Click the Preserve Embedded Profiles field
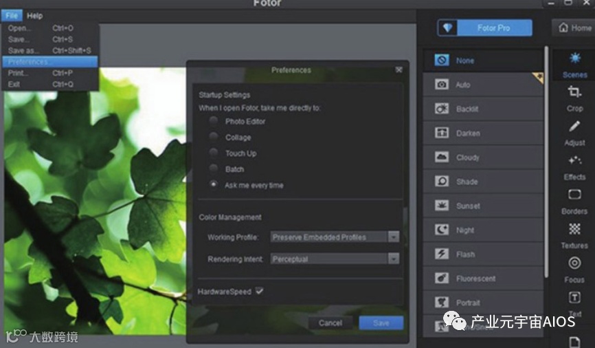 (x=329, y=237)
